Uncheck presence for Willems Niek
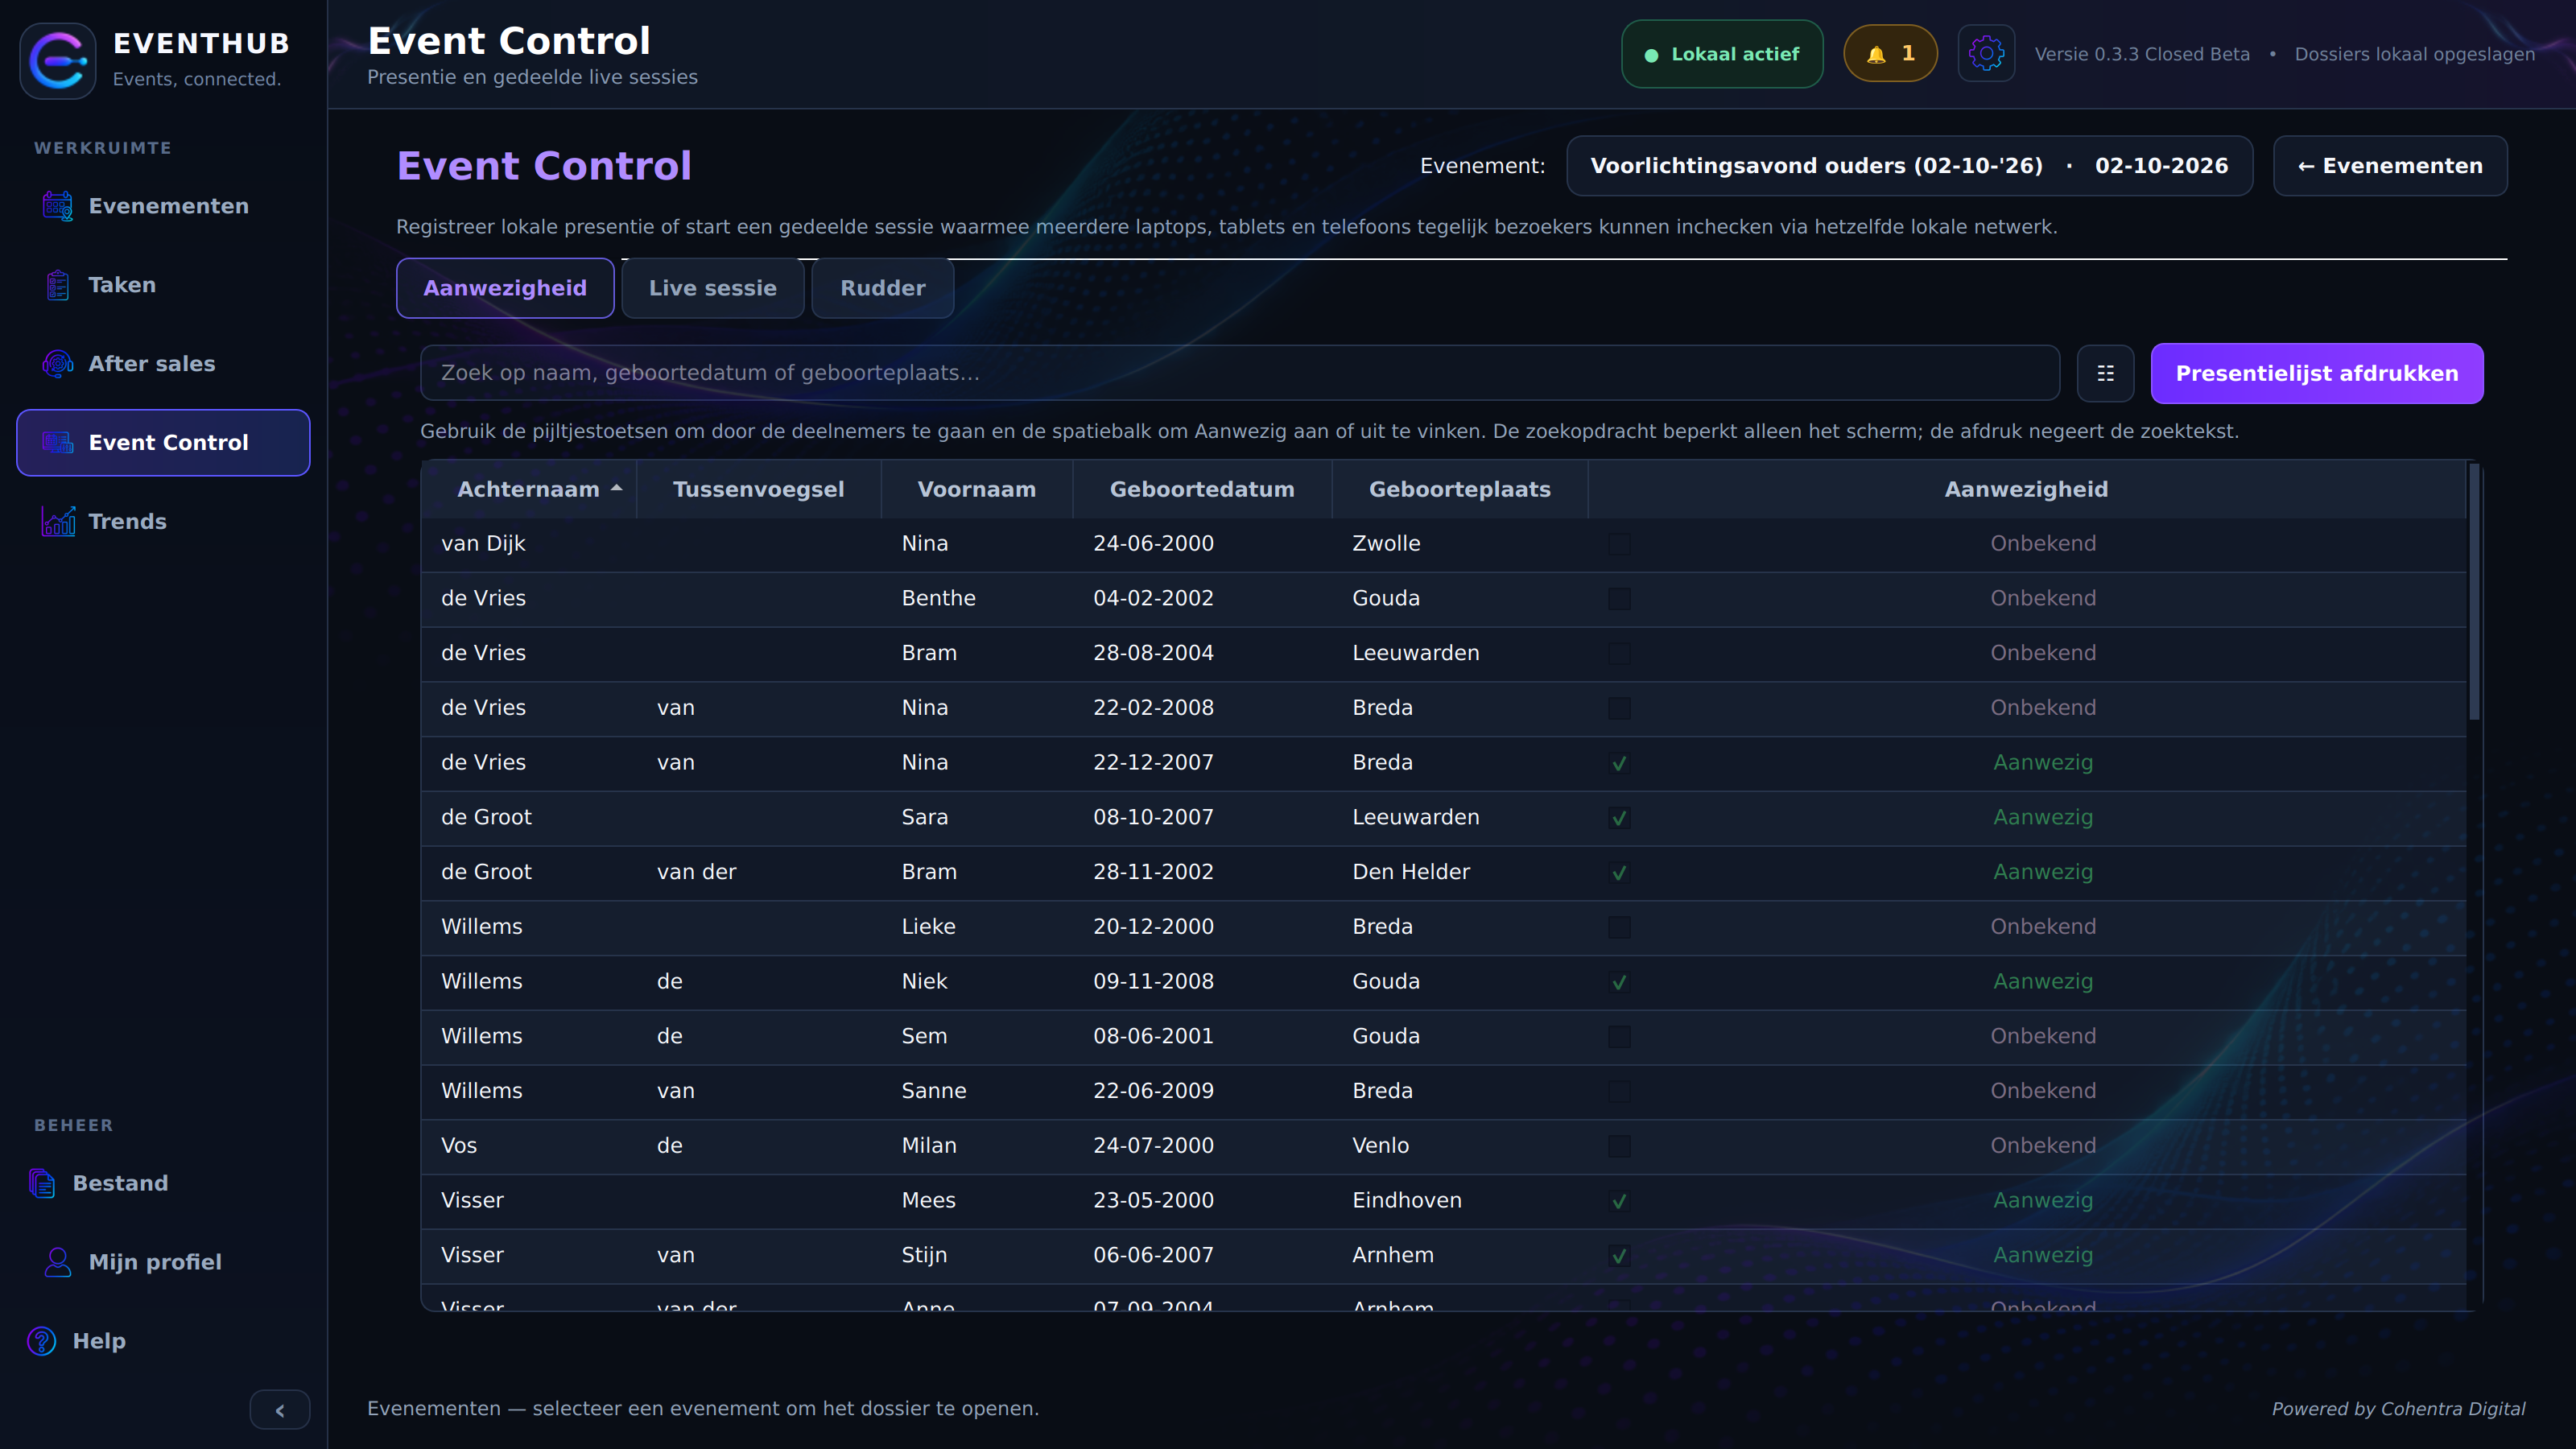Image resolution: width=2576 pixels, height=1449 pixels. click(1619, 982)
